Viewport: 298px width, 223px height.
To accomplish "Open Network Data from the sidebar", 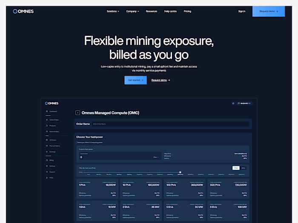I will 52,131.
